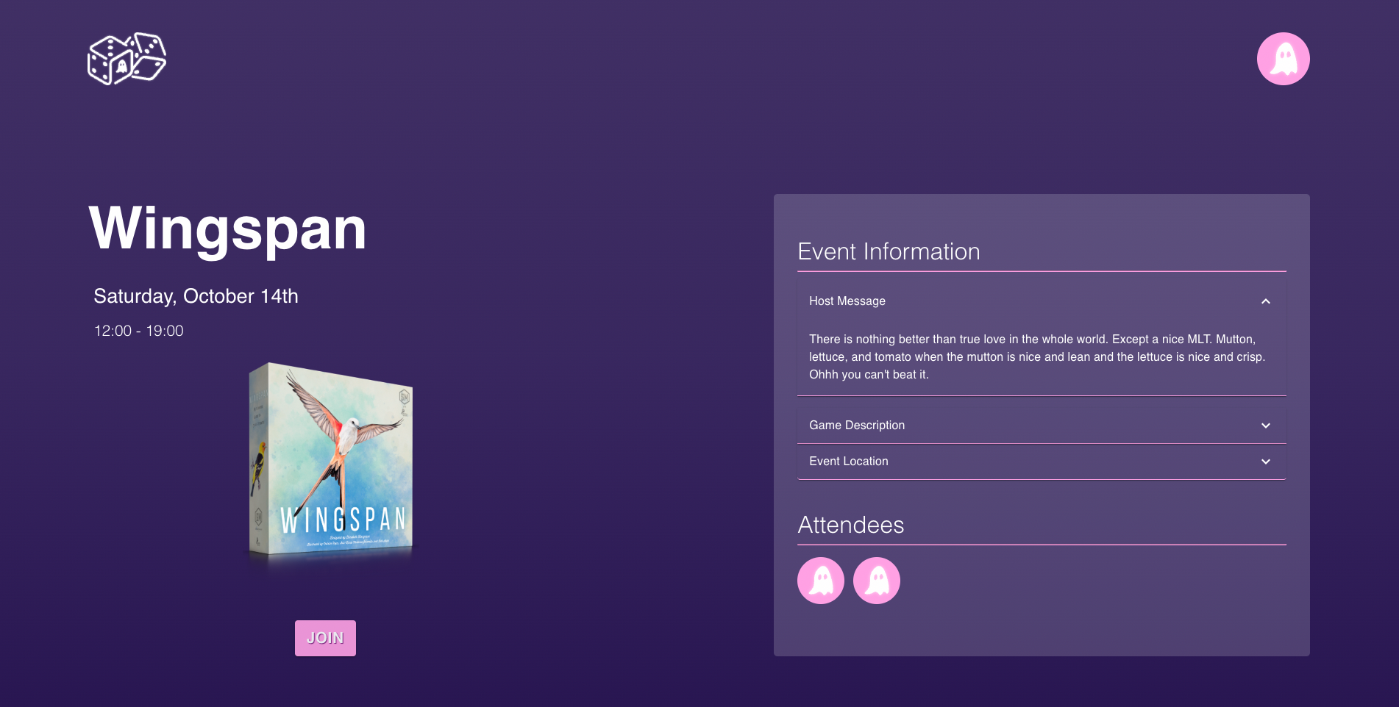
Task: Click the Event Information heading
Action: click(x=889, y=251)
